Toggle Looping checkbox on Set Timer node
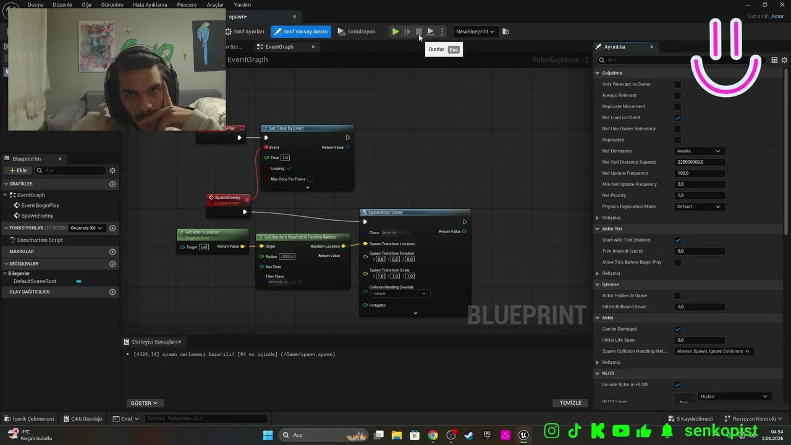791x445 pixels. (289, 168)
